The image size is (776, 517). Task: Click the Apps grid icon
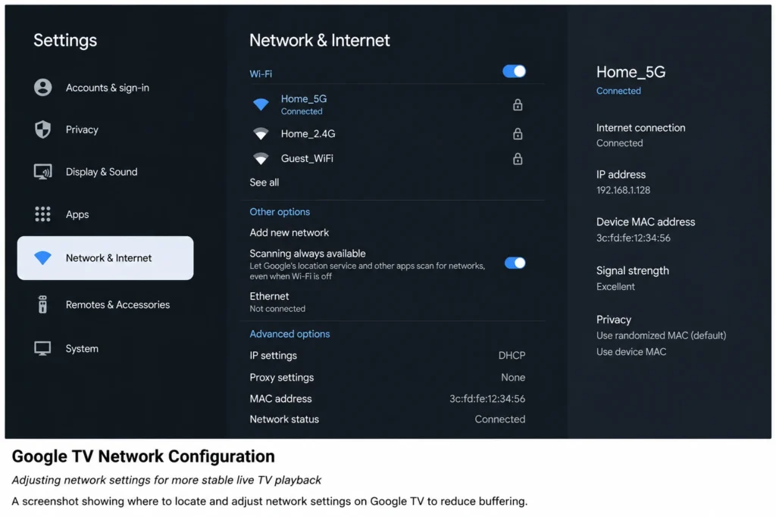click(43, 214)
